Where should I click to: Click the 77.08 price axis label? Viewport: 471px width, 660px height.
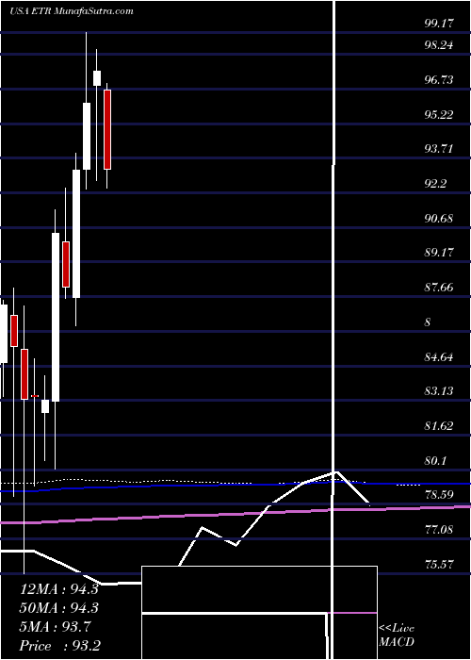439,530
